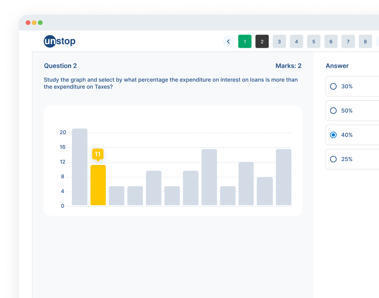Click the 'Answer' heading
Viewport: 379px width, 298px height.
[x=337, y=66]
